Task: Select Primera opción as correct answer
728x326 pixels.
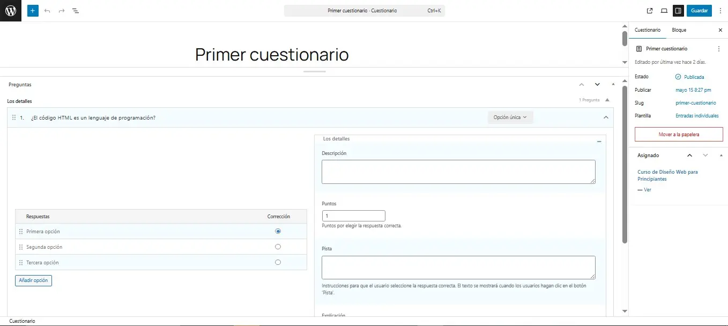Action: tap(278, 232)
